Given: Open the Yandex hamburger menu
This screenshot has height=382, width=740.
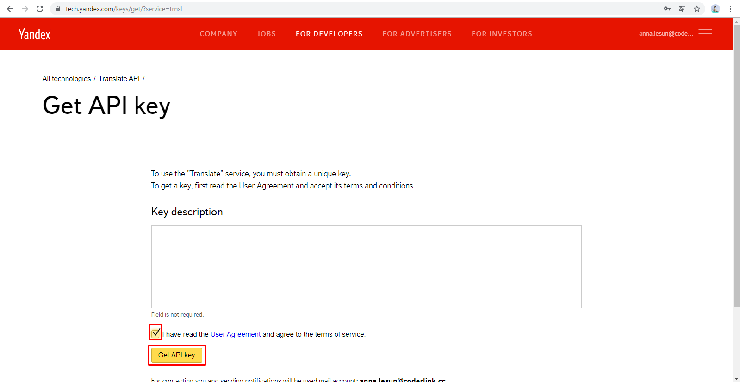Looking at the screenshot, I should [x=705, y=33].
